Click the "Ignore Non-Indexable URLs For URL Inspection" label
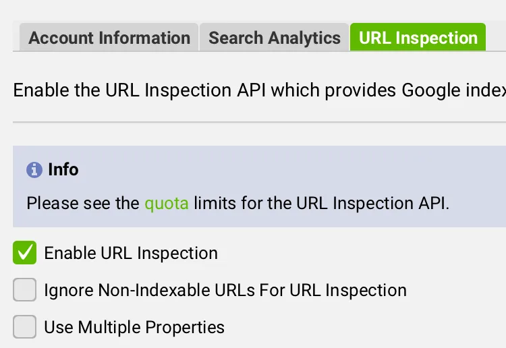 point(225,290)
